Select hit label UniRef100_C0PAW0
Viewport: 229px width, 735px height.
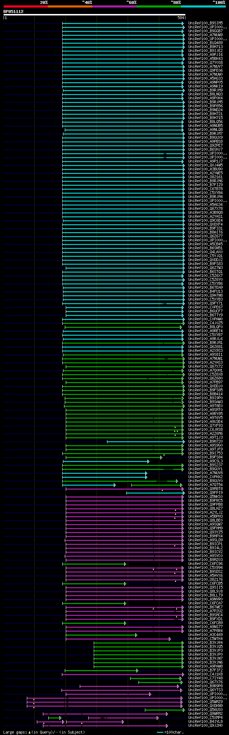205,319
